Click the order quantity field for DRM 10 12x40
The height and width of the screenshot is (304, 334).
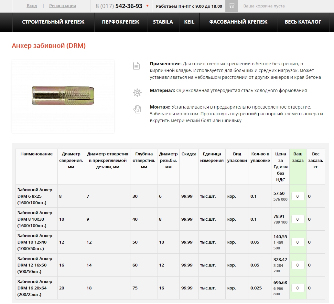(297, 242)
